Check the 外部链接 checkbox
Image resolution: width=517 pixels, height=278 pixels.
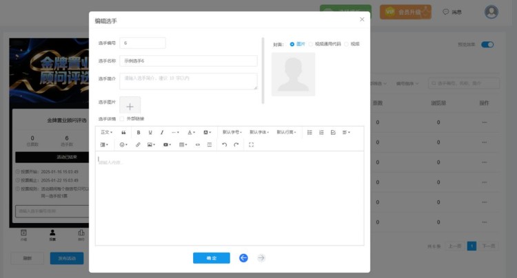[x=123, y=118]
